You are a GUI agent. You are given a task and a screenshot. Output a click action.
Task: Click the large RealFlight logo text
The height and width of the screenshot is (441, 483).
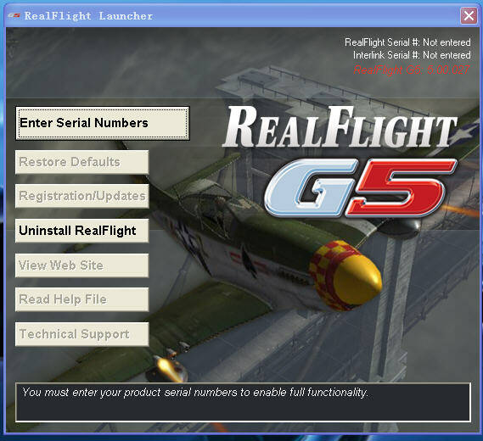pyautogui.click(x=340, y=127)
